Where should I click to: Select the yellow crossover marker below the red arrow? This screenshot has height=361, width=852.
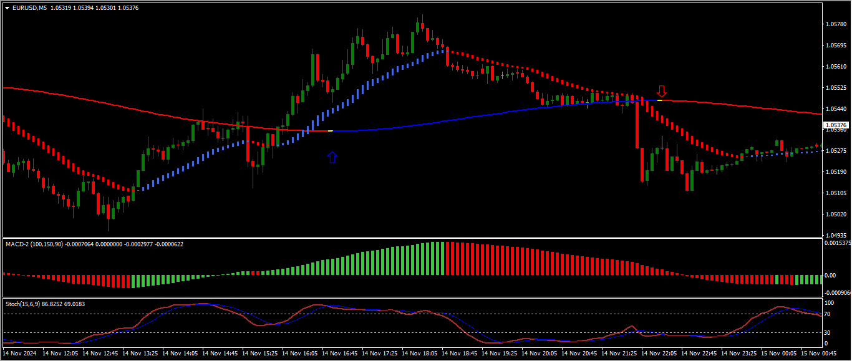(659, 100)
